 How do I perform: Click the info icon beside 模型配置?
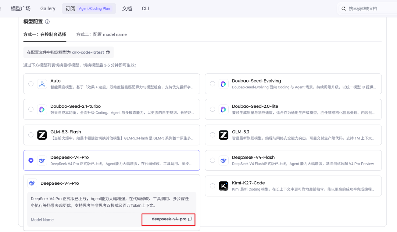point(47,22)
